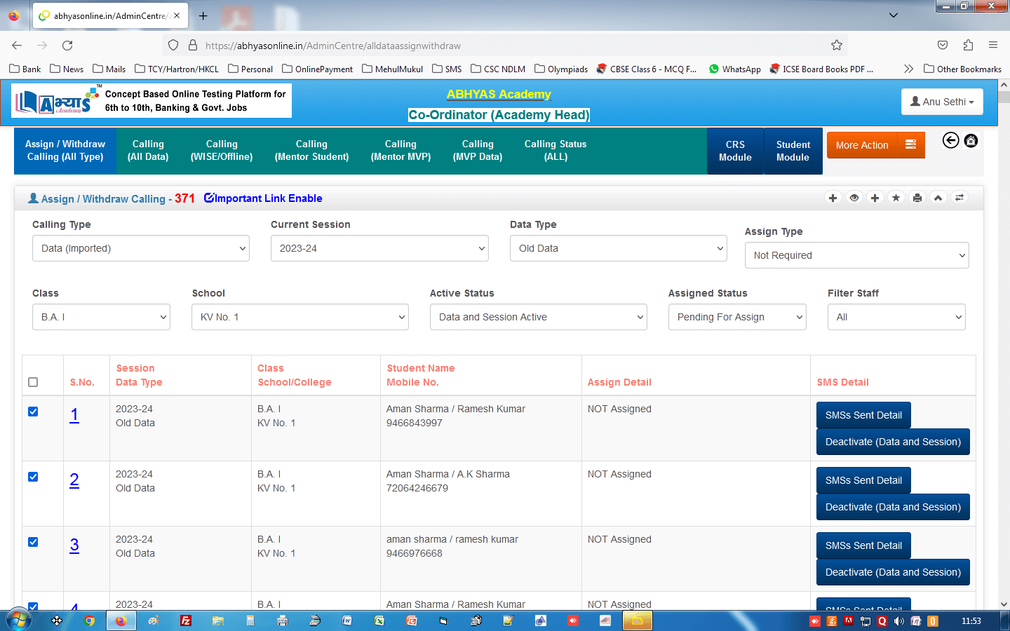
Task: Click the print icon in panel header
Action: (917, 198)
